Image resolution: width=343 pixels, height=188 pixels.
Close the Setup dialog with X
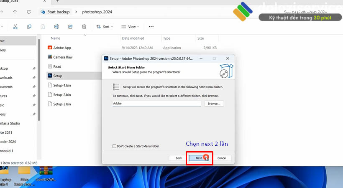coord(228,58)
